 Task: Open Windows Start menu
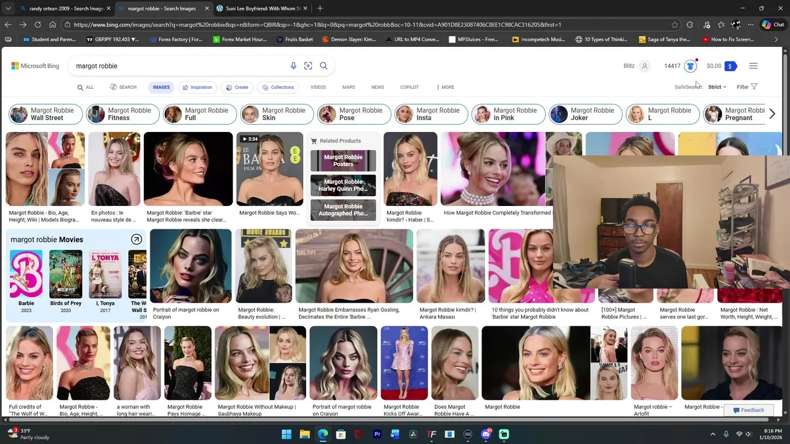point(287,434)
